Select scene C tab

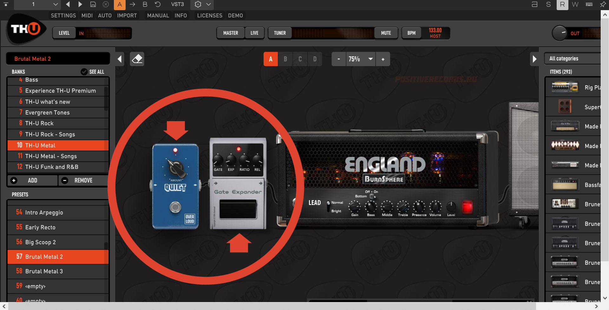tap(300, 59)
